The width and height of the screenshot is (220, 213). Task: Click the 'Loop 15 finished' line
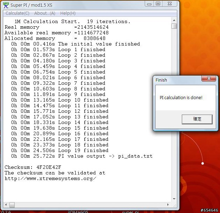[60, 128]
